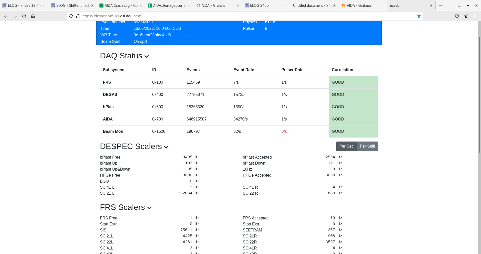Click the AIDA GOOD correlation cell
The width and height of the screenshot is (481, 254).
click(353, 119)
